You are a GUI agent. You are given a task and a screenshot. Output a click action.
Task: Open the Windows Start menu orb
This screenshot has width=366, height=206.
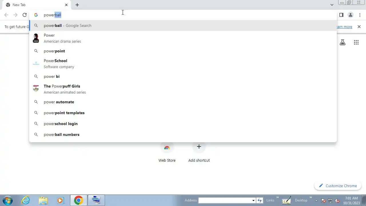7,200
